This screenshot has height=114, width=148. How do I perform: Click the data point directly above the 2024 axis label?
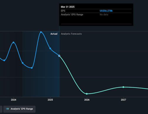coord(13,43)
